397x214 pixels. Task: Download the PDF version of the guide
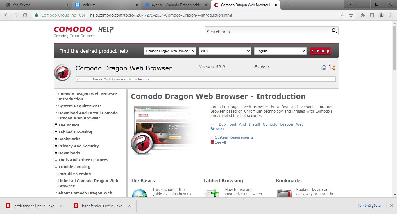tap(332, 67)
